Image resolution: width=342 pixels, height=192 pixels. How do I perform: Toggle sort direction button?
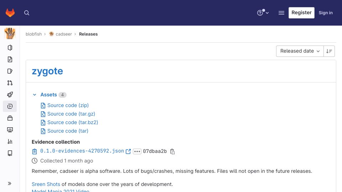(329, 51)
